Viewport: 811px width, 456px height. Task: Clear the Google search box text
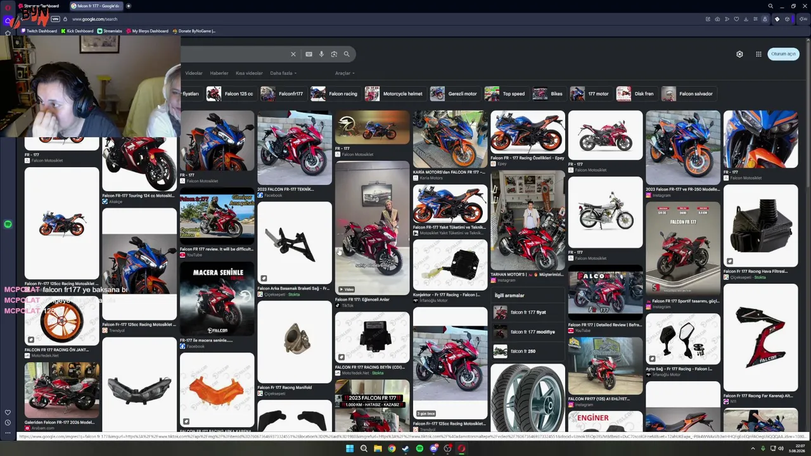(293, 54)
